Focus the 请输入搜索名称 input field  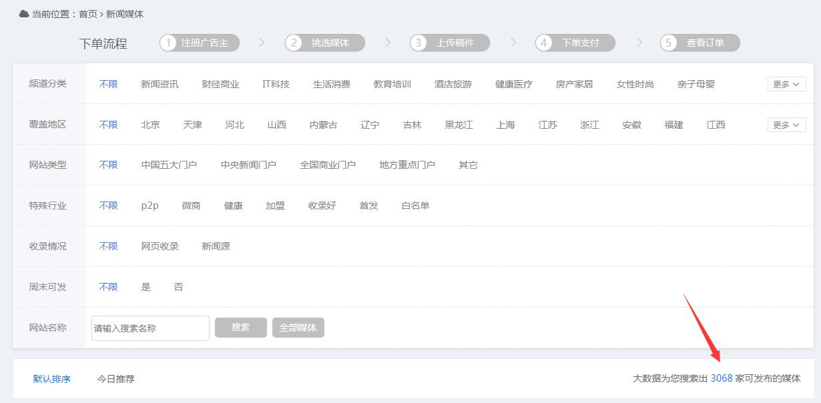click(x=150, y=328)
